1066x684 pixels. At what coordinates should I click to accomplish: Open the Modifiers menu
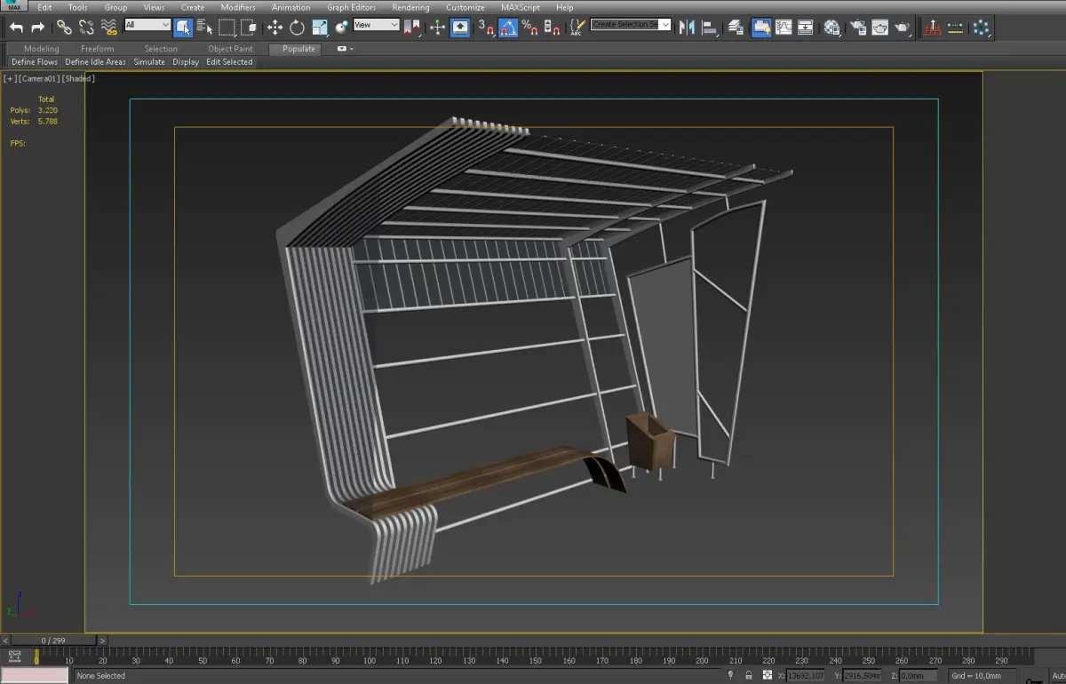tap(238, 7)
